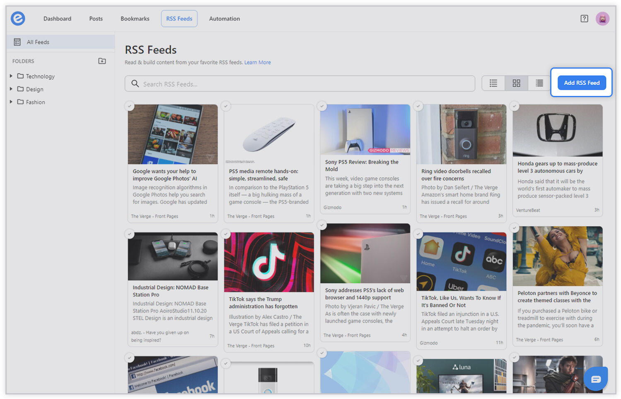Select the RSS Feeds tab

(x=179, y=19)
